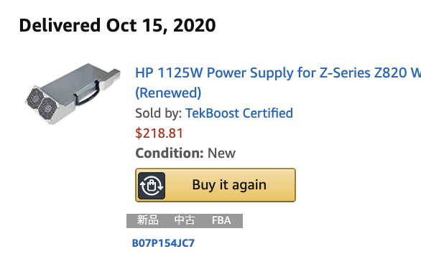Click the bold Condition: label

170,154
